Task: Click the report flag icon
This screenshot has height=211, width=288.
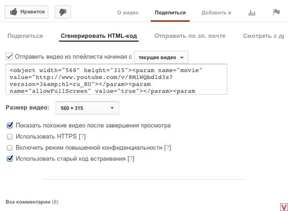Action: (276, 12)
